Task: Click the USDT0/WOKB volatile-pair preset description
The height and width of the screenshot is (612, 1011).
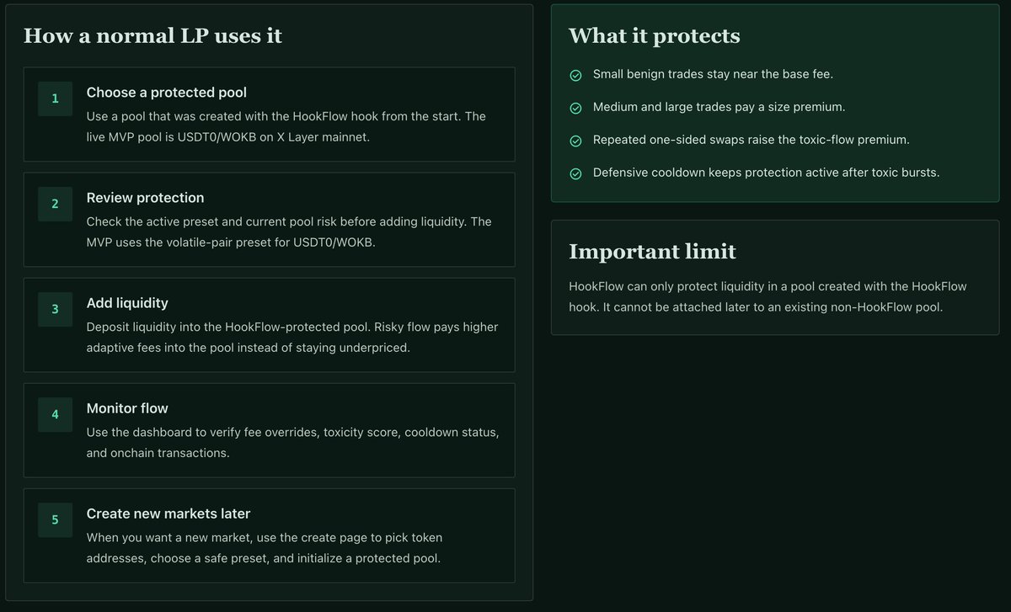Action: point(289,232)
